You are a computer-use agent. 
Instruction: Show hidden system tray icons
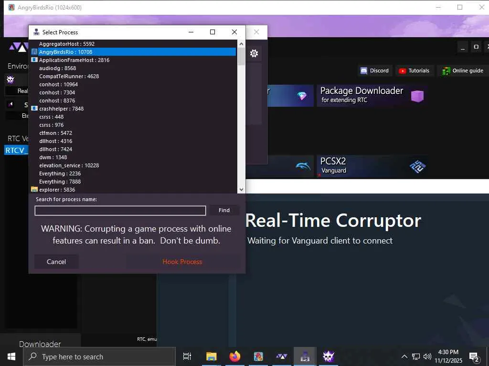404,356
